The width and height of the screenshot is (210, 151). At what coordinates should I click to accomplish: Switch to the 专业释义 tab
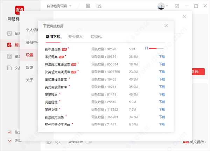coord(76,37)
